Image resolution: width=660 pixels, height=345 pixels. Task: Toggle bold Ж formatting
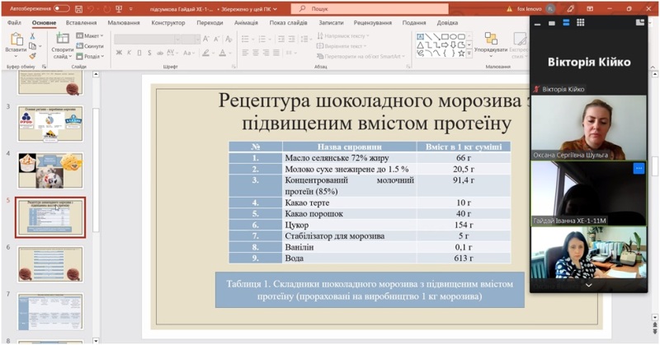pos(119,53)
